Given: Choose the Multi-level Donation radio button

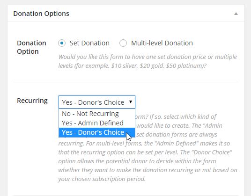Looking at the screenshot, I should [123, 43].
